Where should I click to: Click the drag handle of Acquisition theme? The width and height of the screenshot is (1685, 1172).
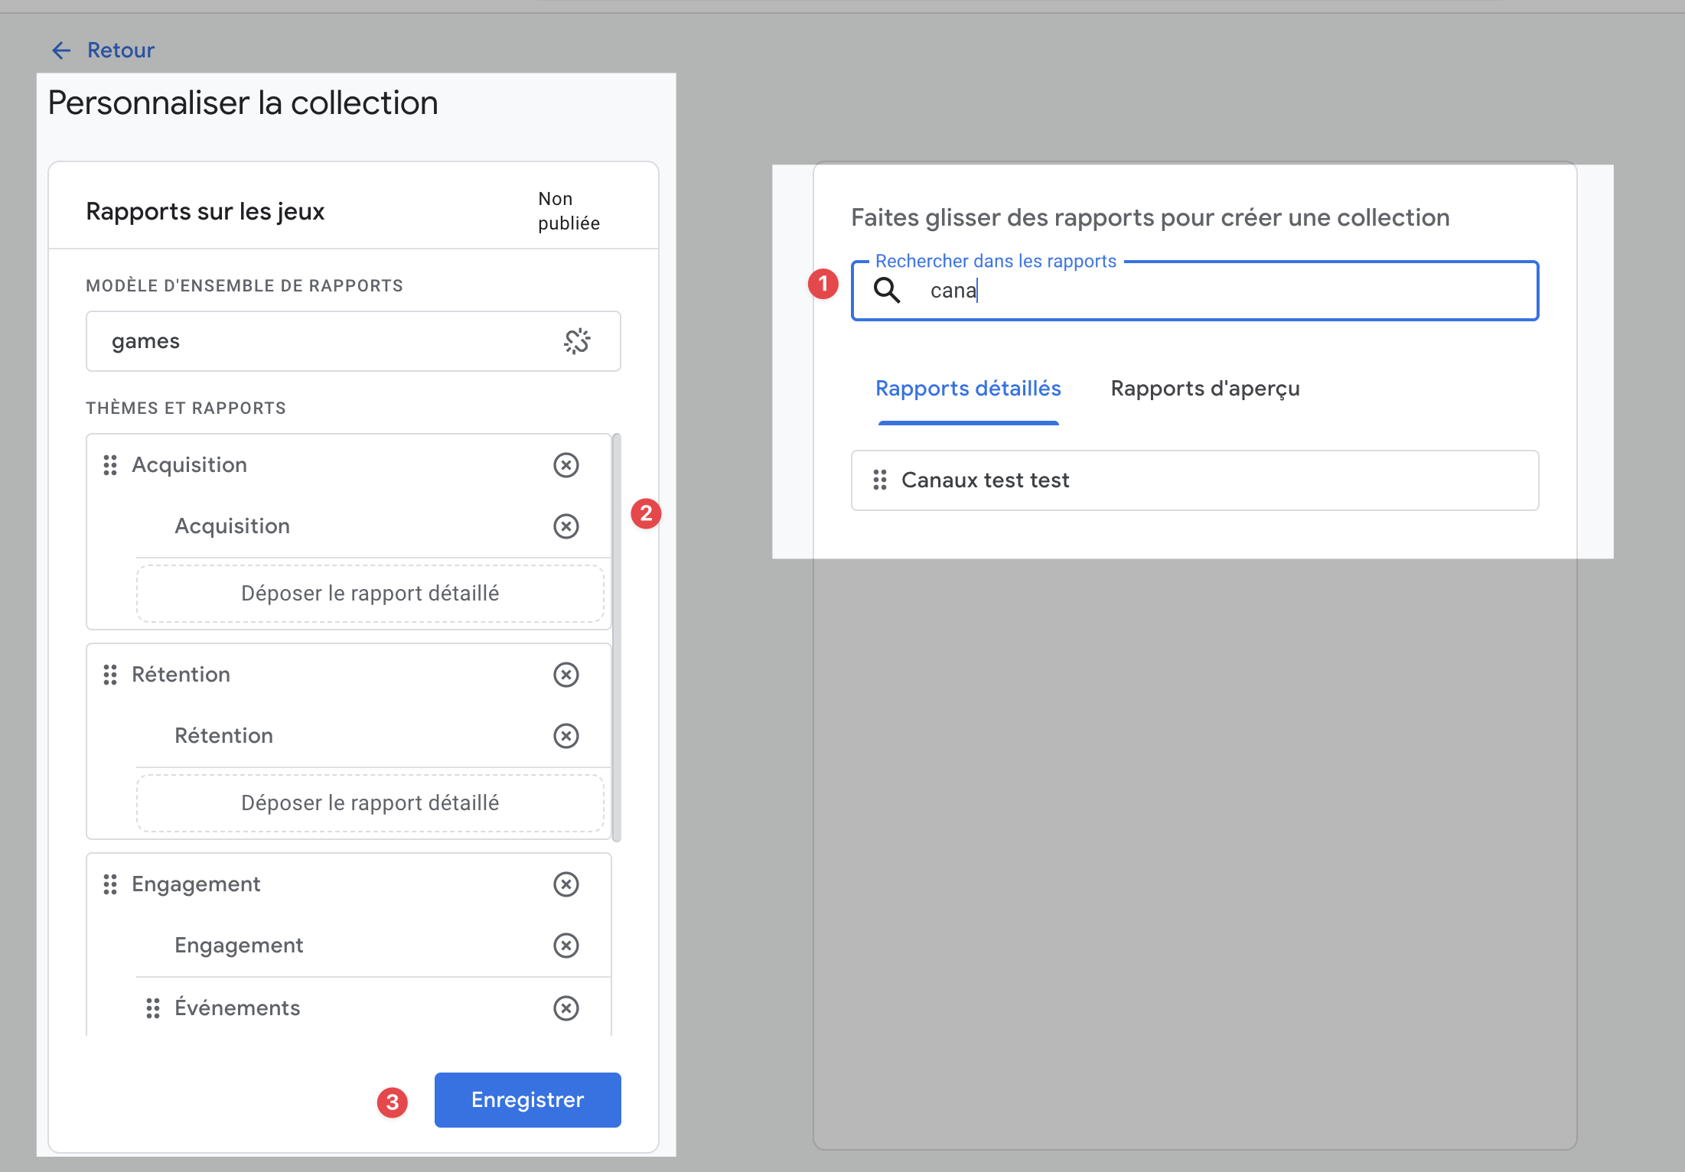coord(110,465)
